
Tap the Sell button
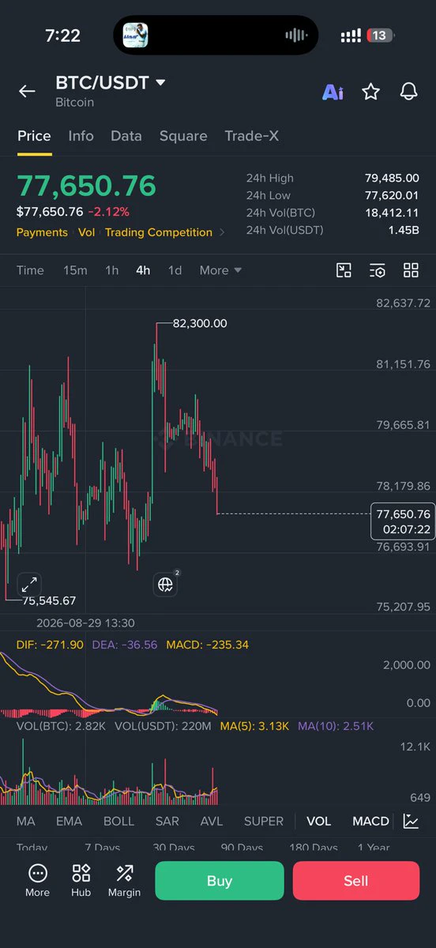tap(356, 881)
